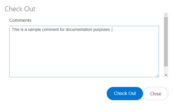The height and width of the screenshot is (111, 173).
Task: Click the letter "a" before "sample"
Action: pos(26,30)
